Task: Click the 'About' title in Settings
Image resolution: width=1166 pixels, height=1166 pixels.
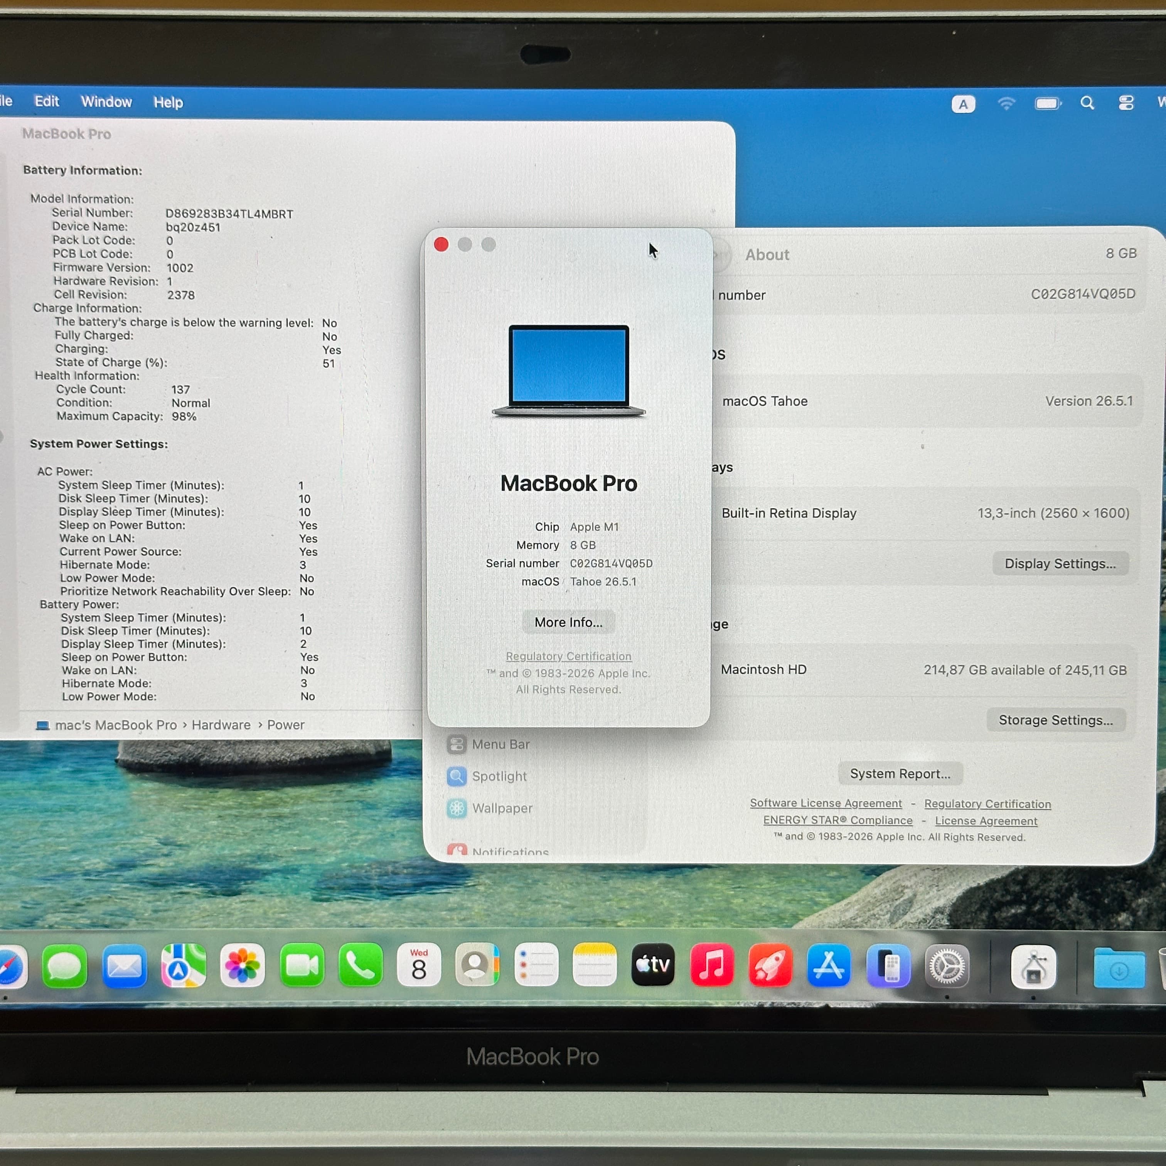Action: click(x=767, y=255)
